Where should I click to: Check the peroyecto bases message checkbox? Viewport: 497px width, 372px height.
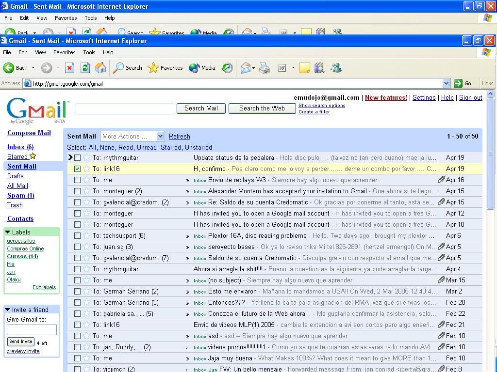tap(77, 247)
